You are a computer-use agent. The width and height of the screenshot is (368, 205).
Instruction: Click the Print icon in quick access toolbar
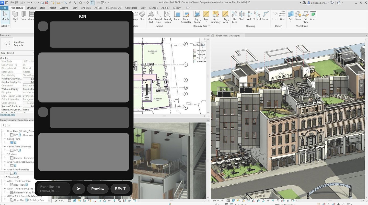click(x=42, y=3)
